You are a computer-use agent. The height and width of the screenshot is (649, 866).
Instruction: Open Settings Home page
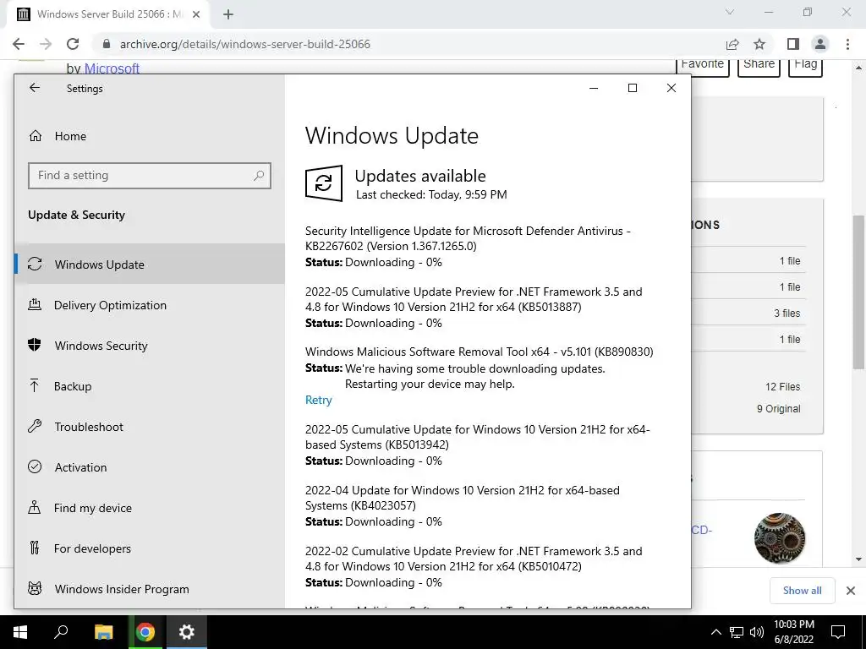70,136
